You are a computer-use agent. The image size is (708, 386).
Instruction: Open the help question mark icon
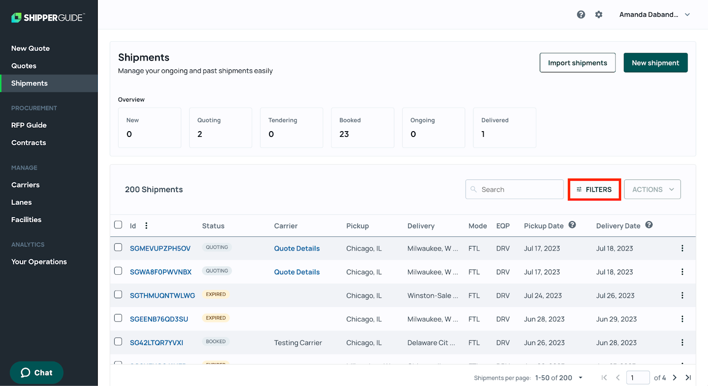point(581,15)
